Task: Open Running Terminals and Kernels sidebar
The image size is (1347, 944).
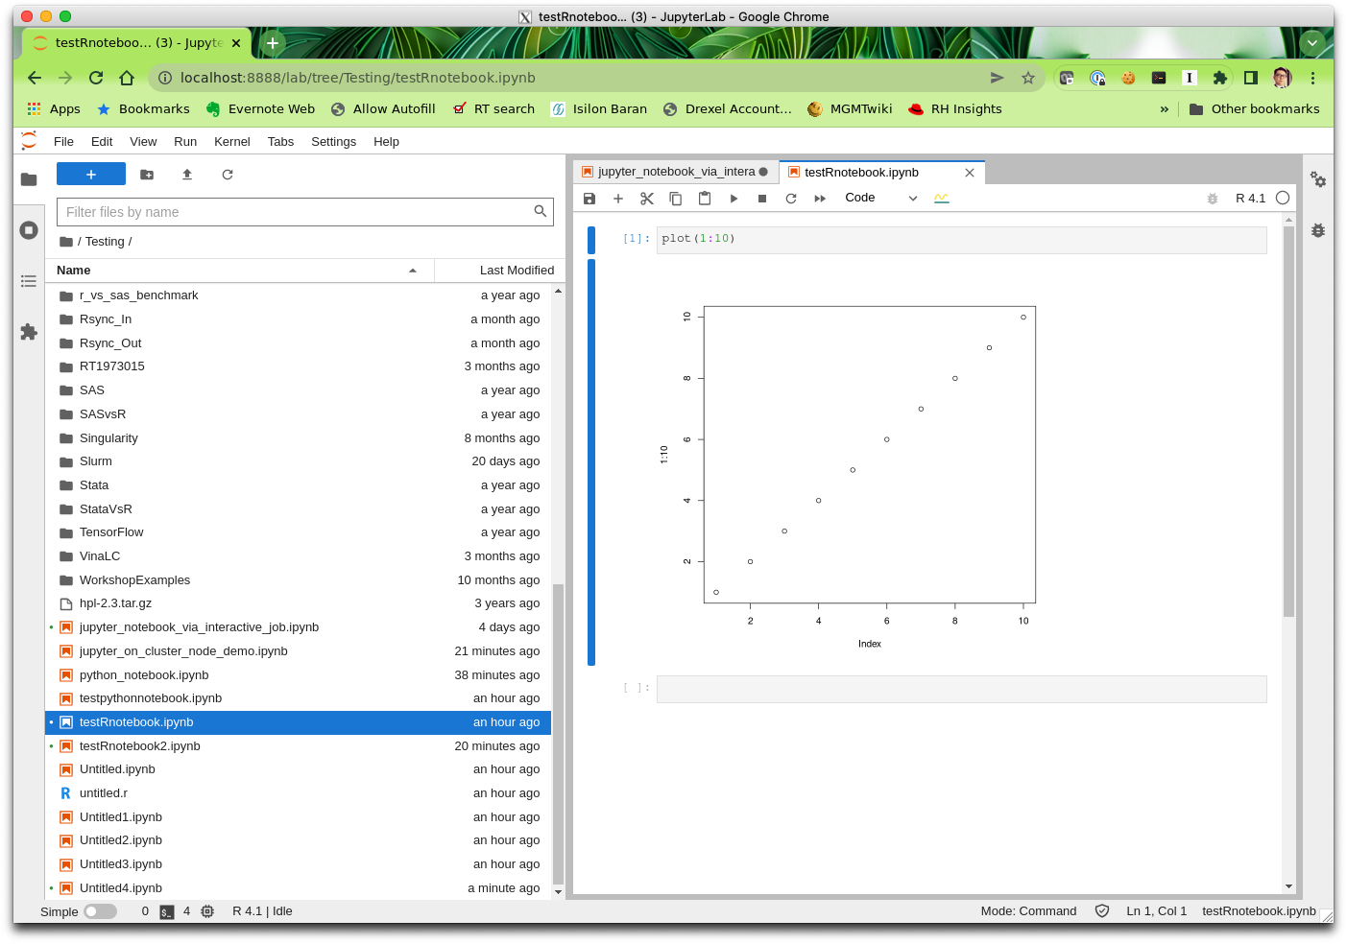Action: point(29,230)
